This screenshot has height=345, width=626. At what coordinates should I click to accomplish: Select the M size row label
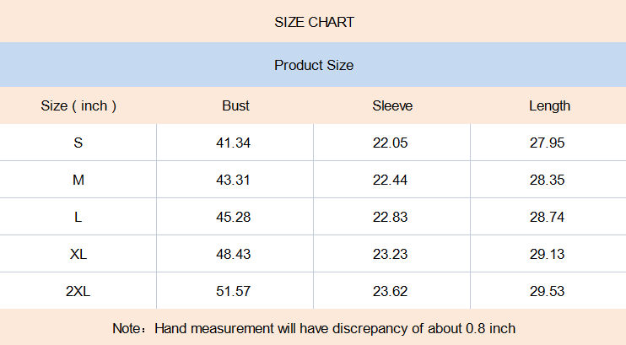(x=78, y=180)
